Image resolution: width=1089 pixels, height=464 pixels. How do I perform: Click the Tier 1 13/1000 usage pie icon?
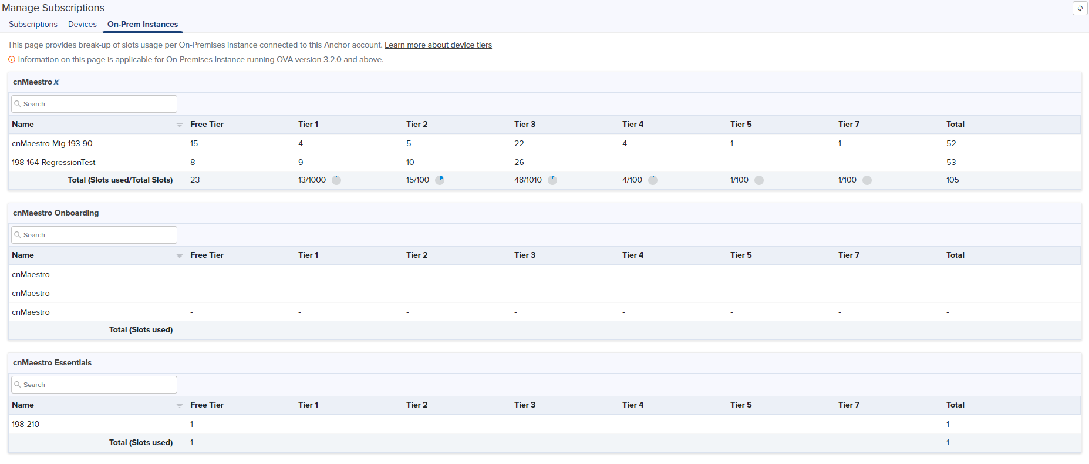point(336,180)
